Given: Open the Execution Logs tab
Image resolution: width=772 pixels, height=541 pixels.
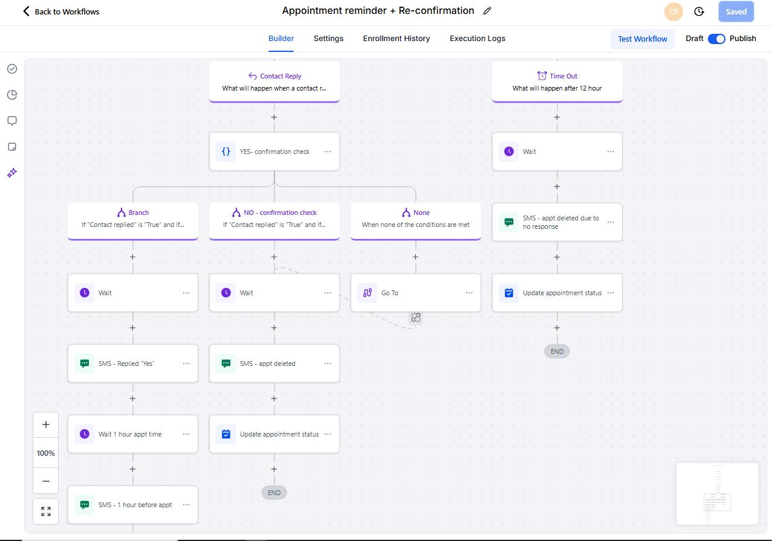Looking at the screenshot, I should coord(478,38).
